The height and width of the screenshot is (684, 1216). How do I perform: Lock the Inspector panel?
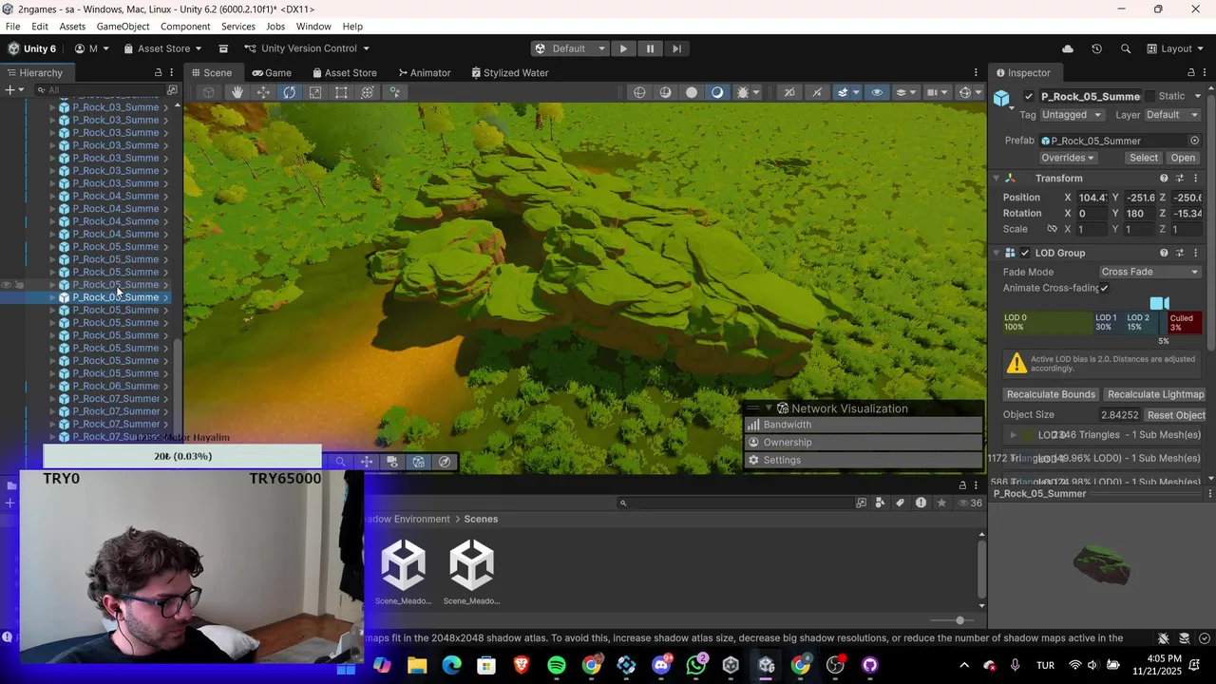tap(1191, 73)
